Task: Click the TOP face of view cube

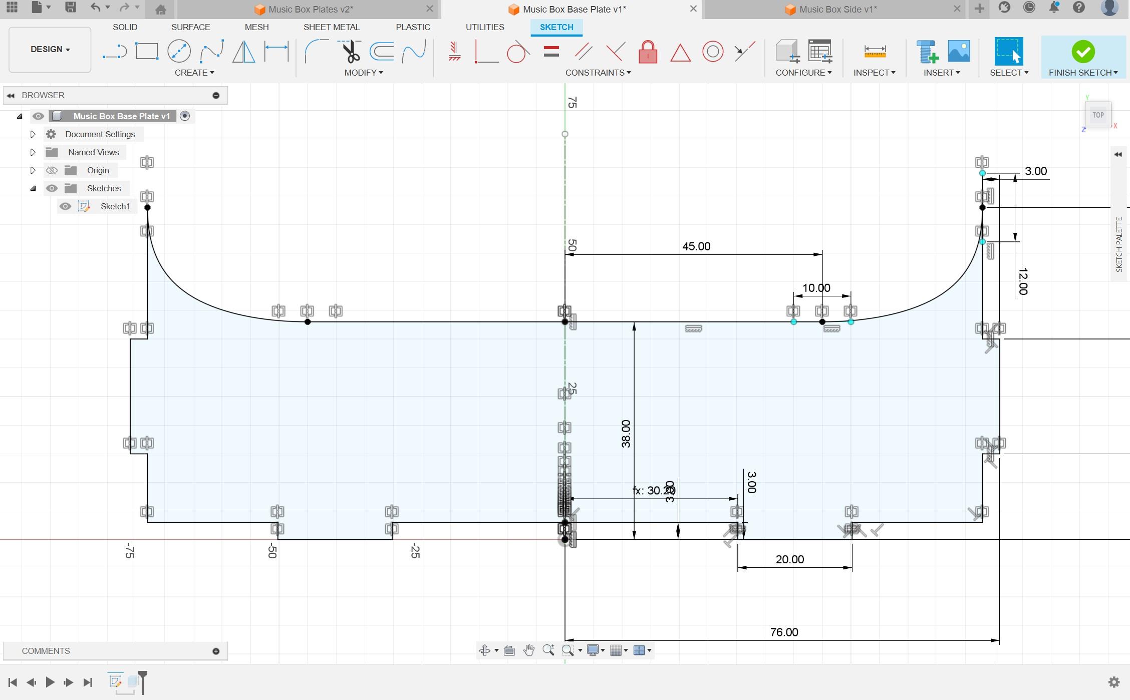Action: coord(1098,115)
